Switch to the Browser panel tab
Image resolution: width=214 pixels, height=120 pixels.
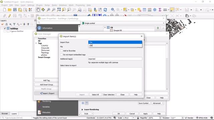coord(5,114)
